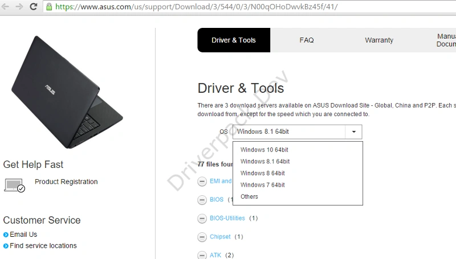Collapse the EMI and Safety category icon
Image resolution: width=456 pixels, height=259 pixels.
(202, 182)
